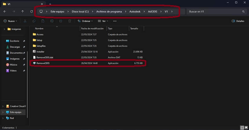The width and height of the screenshot is (249, 130).
Task: Click the Paste clipboard icon
Action: (x=43, y=21)
